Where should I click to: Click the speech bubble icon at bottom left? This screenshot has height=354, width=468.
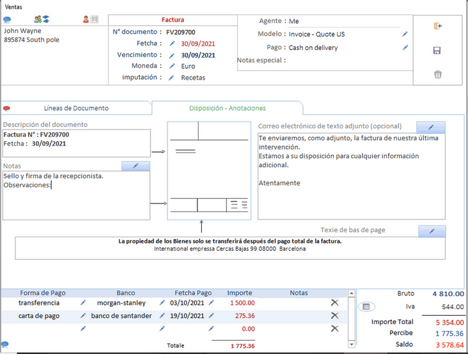pyautogui.click(x=5, y=344)
